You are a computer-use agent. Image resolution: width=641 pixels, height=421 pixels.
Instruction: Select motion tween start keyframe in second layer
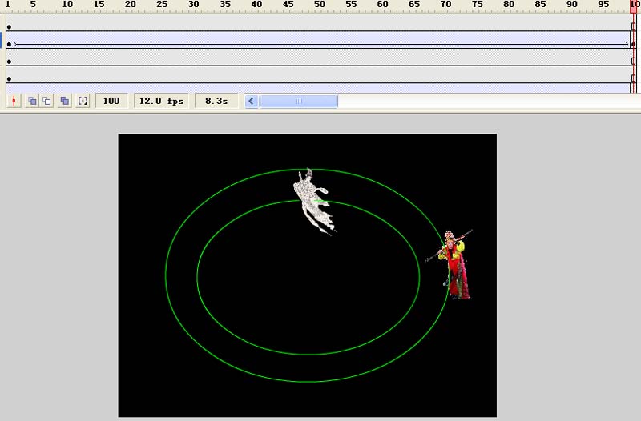click(x=9, y=45)
